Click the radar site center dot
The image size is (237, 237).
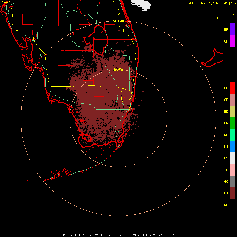tap(118, 118)
